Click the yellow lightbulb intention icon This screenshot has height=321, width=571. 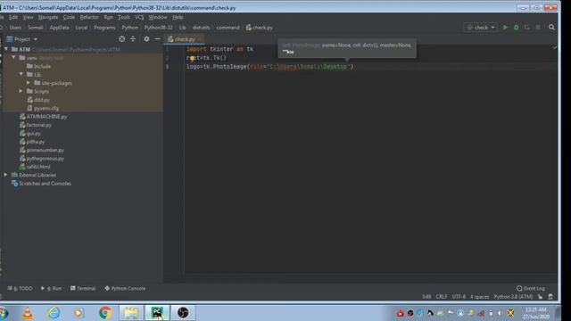coord(192,58)
